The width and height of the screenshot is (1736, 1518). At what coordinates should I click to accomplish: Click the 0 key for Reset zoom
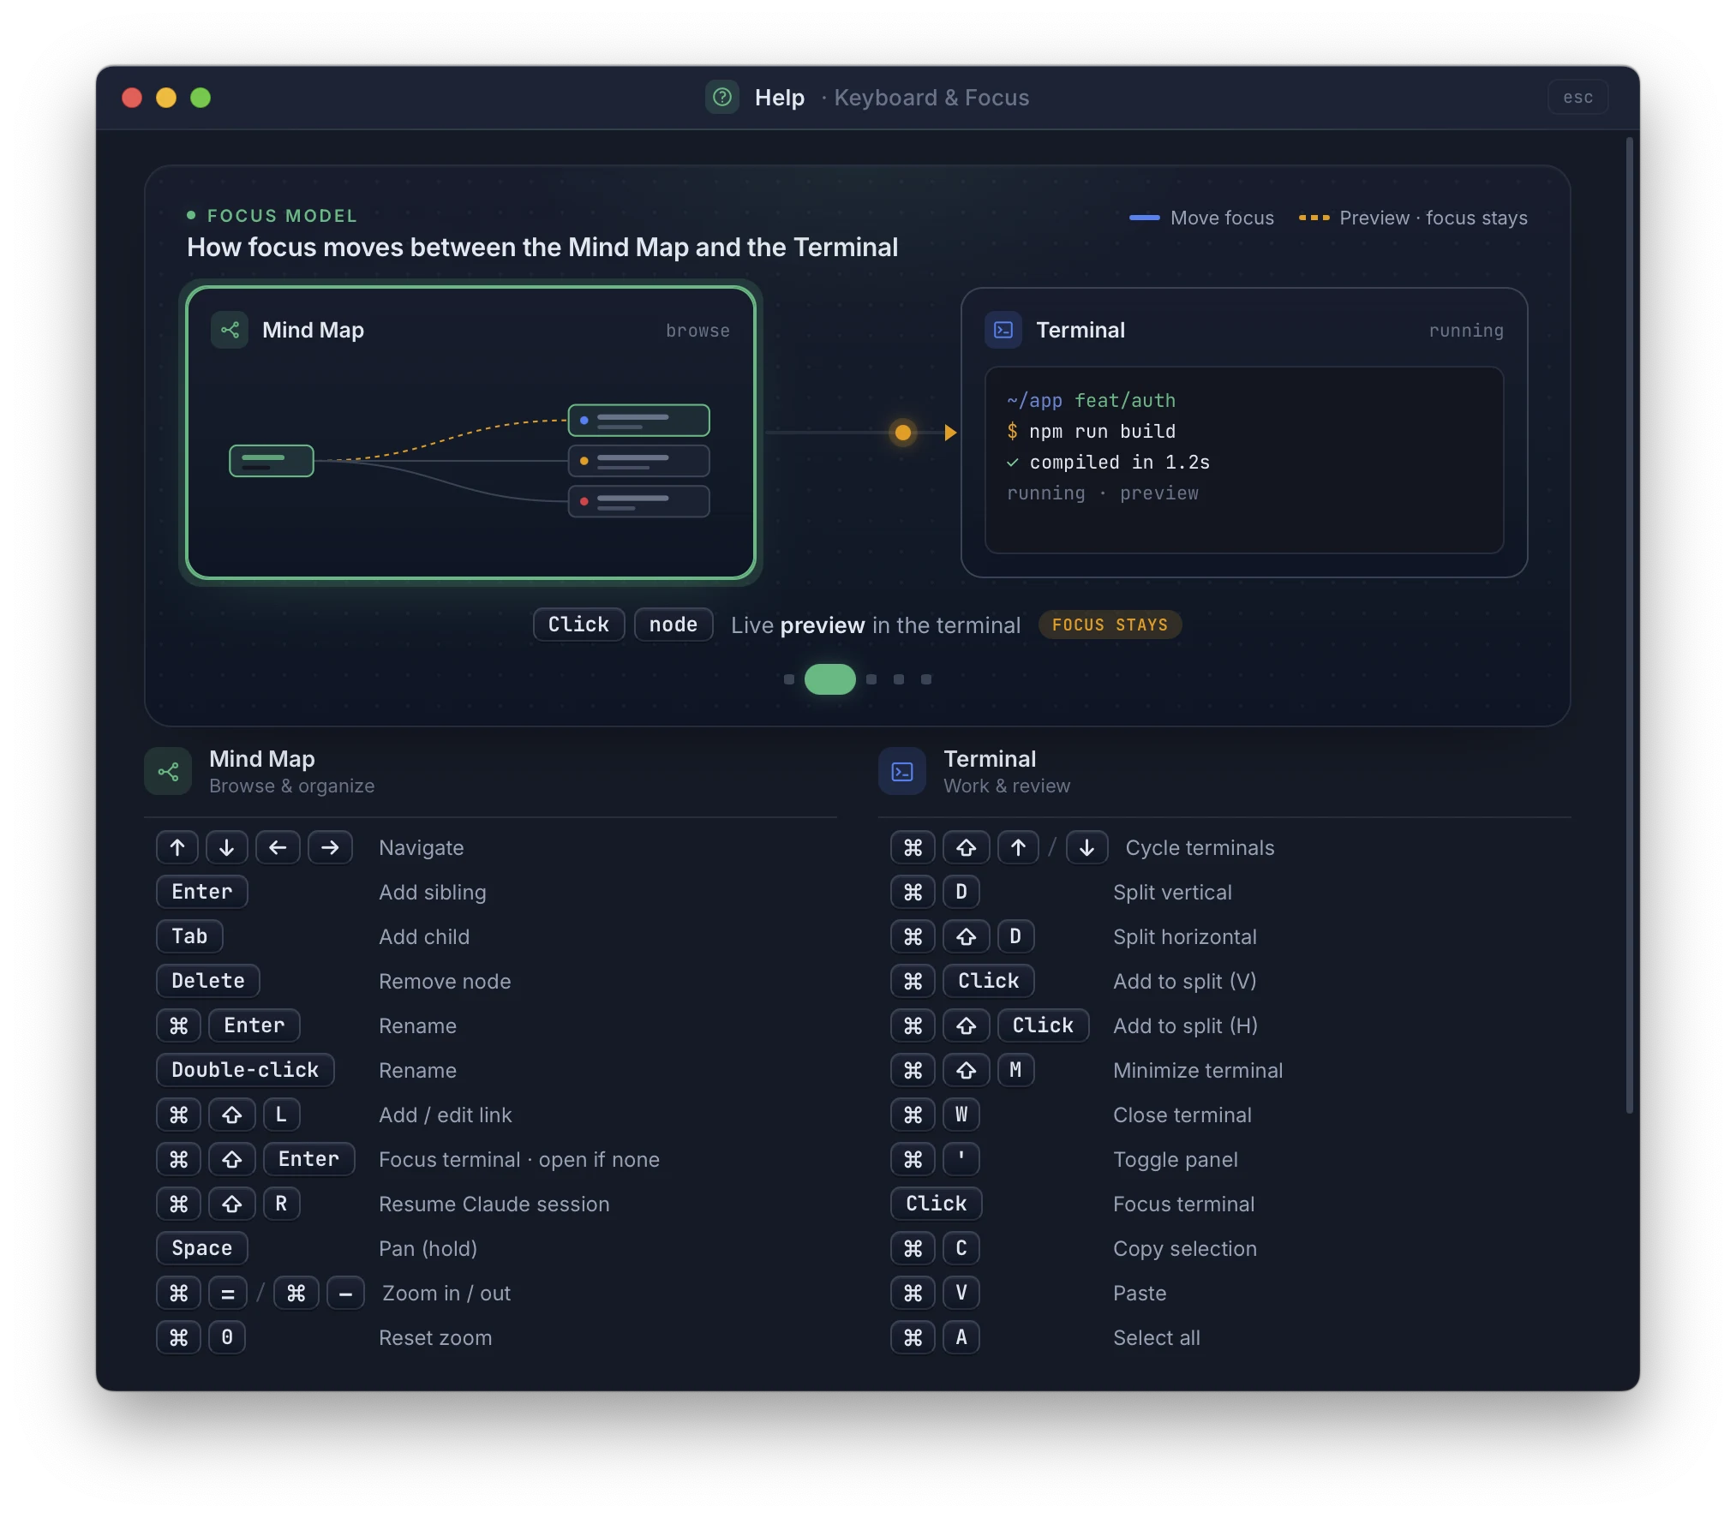coord(227,1337)
